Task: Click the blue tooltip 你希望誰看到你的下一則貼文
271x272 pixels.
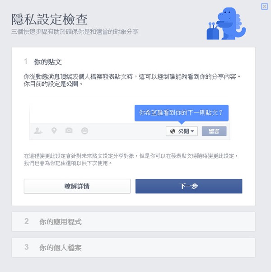Action: click(x=182, y=113)
